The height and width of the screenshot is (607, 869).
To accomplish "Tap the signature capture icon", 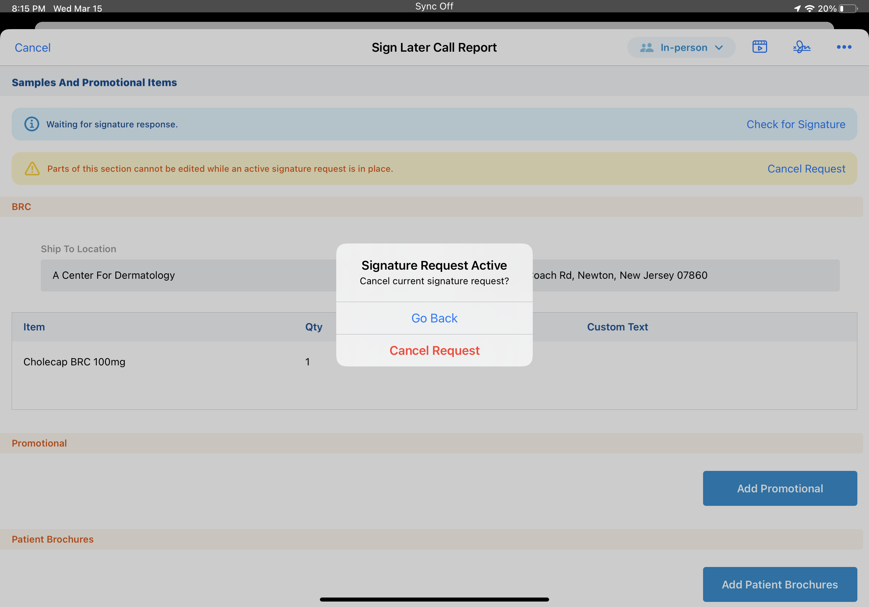I will tap(801, 47).
